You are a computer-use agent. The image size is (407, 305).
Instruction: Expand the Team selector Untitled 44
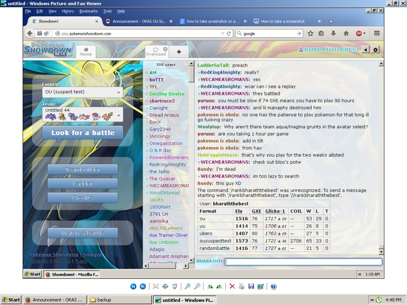point(83,114)
